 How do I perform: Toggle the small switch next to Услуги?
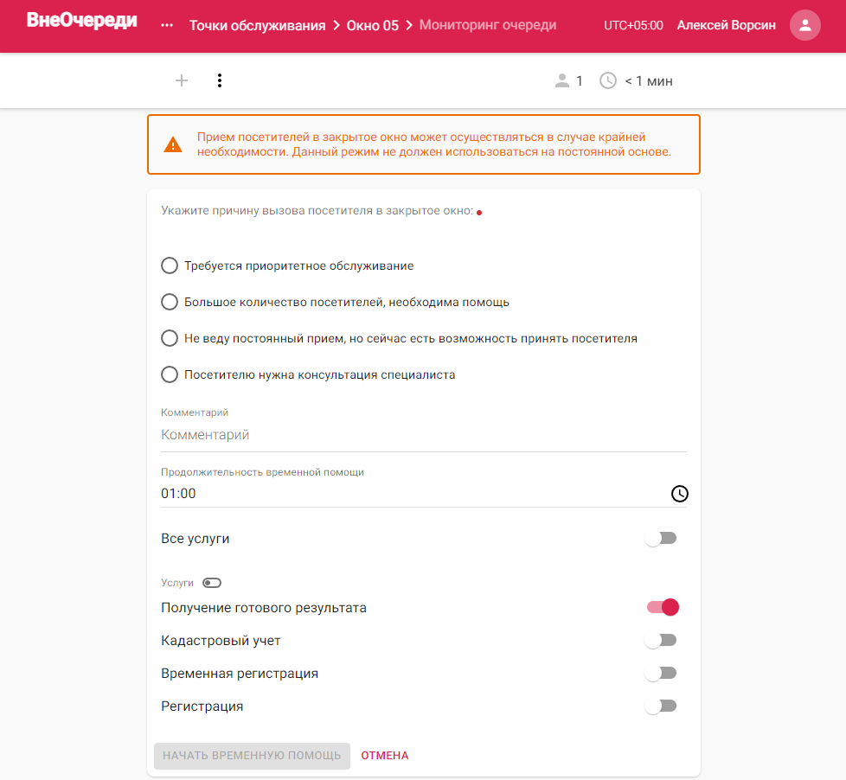[211, 583]
